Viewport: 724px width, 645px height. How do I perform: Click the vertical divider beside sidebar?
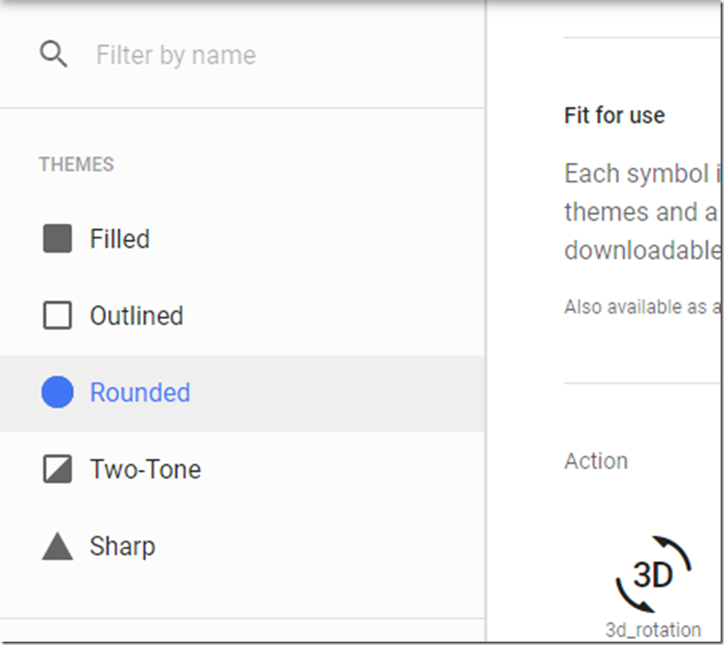click(486, 322)
